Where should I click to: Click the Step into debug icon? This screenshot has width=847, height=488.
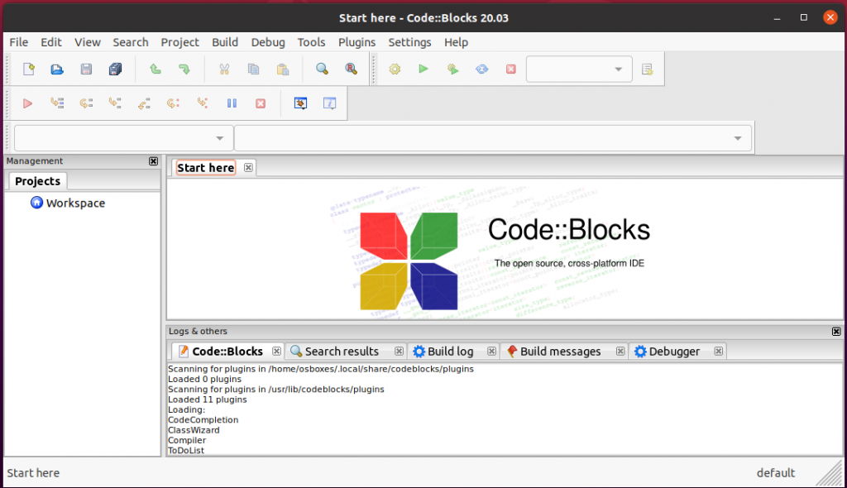point(115,103)
